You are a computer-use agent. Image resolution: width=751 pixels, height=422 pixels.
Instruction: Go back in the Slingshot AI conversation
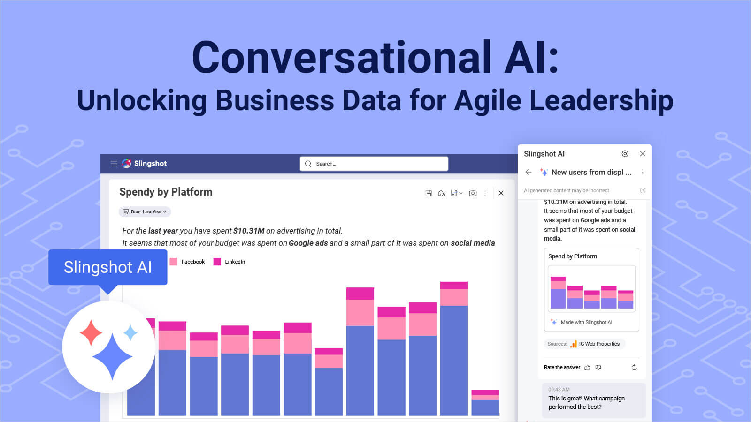(x=529, y=172)
